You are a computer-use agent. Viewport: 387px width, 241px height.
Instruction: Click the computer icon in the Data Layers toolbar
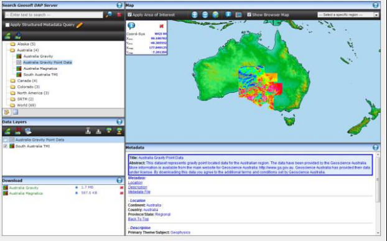pyautogui.click(x=28, y=131)
